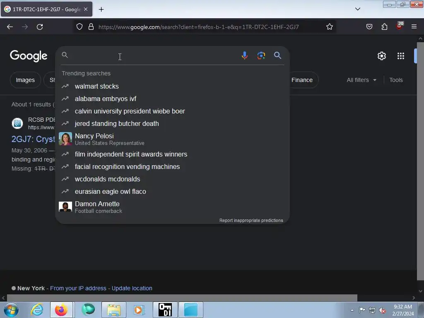Viewport: 424px width, 318px height.
Task: Open the green globe browser on taskbar
Action: pos(88,310)
